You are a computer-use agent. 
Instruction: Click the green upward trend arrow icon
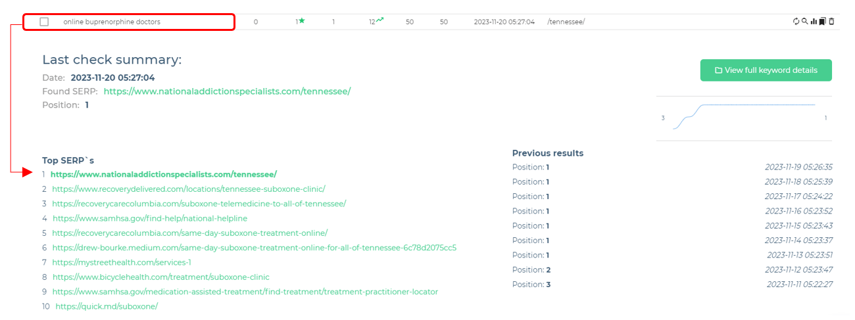coord(379,21)
